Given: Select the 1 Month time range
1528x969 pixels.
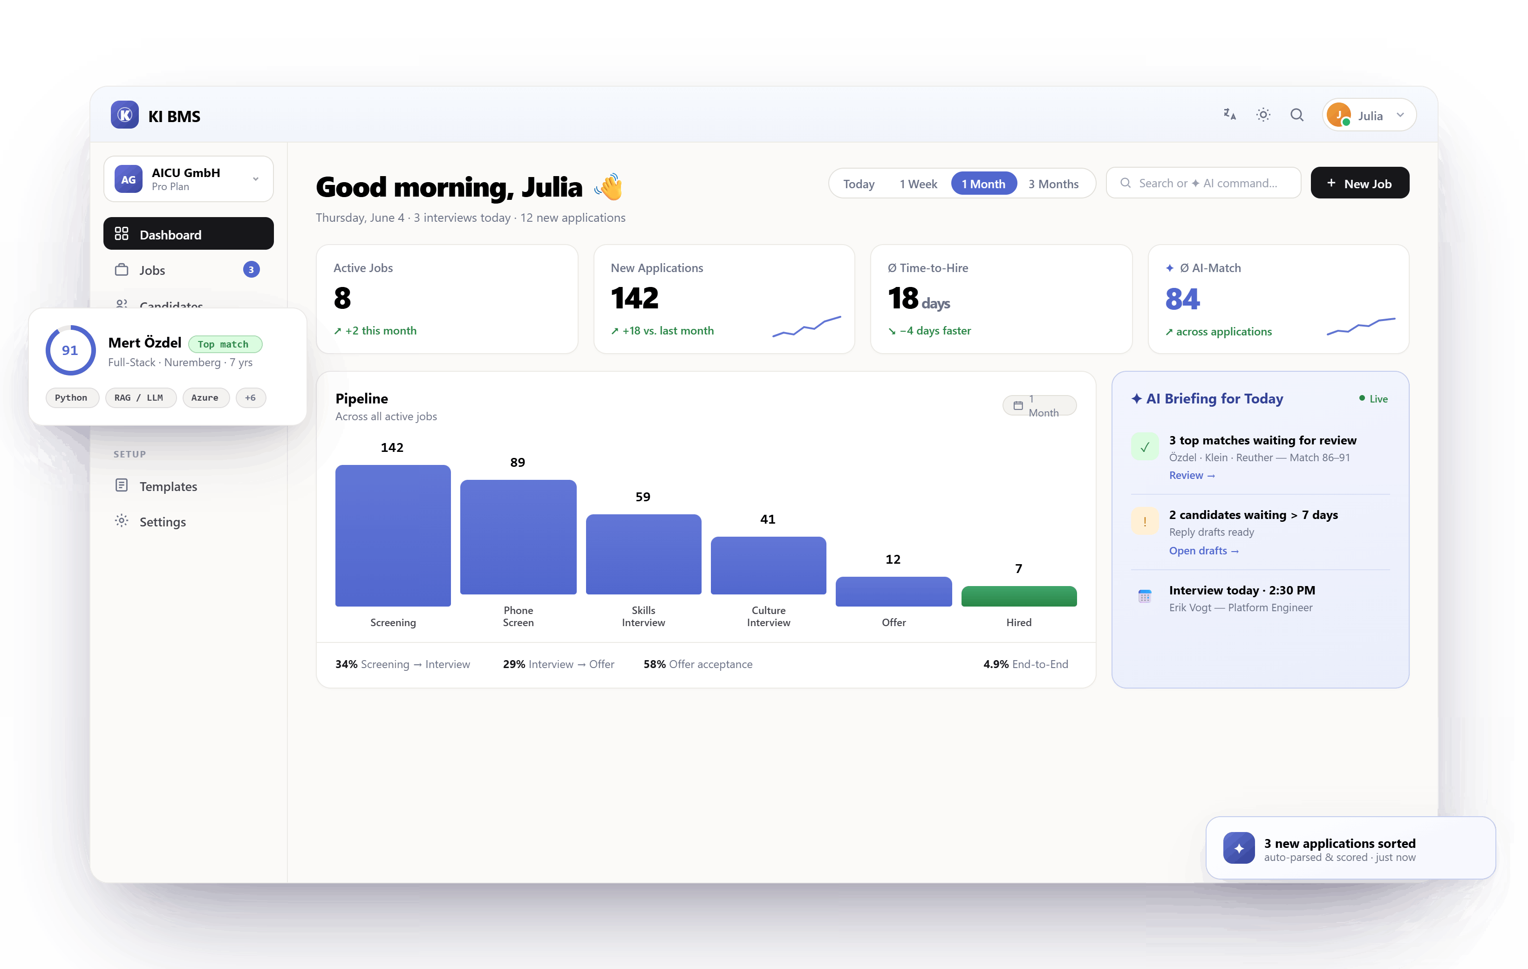Looking at the screenshot, I should tap(983, 184).
